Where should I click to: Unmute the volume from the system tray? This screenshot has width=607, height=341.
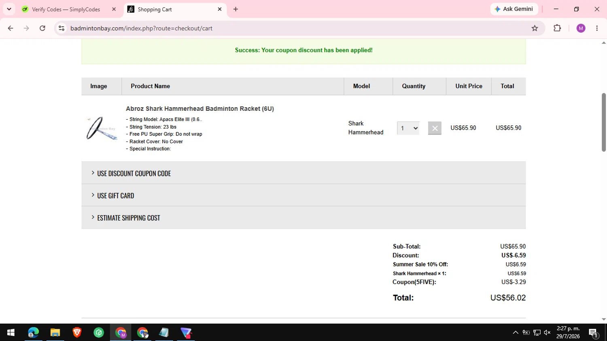click(x=547, y=333)
